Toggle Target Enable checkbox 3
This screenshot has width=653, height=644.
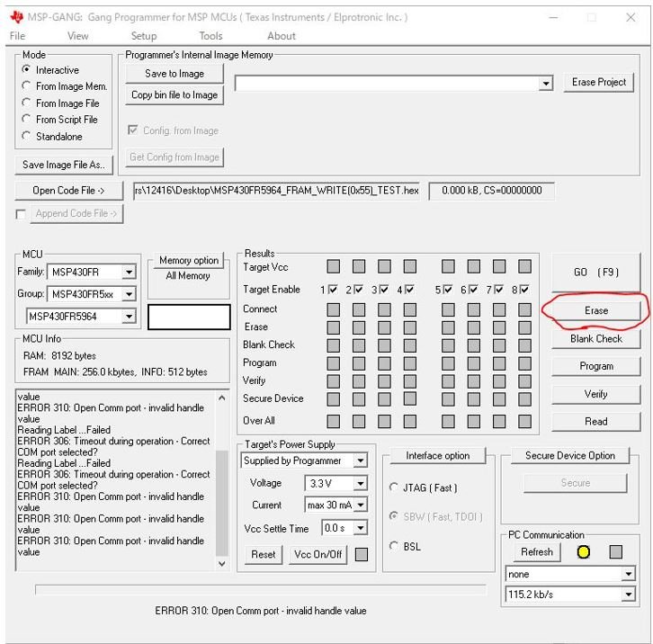[x=384, y=289]
